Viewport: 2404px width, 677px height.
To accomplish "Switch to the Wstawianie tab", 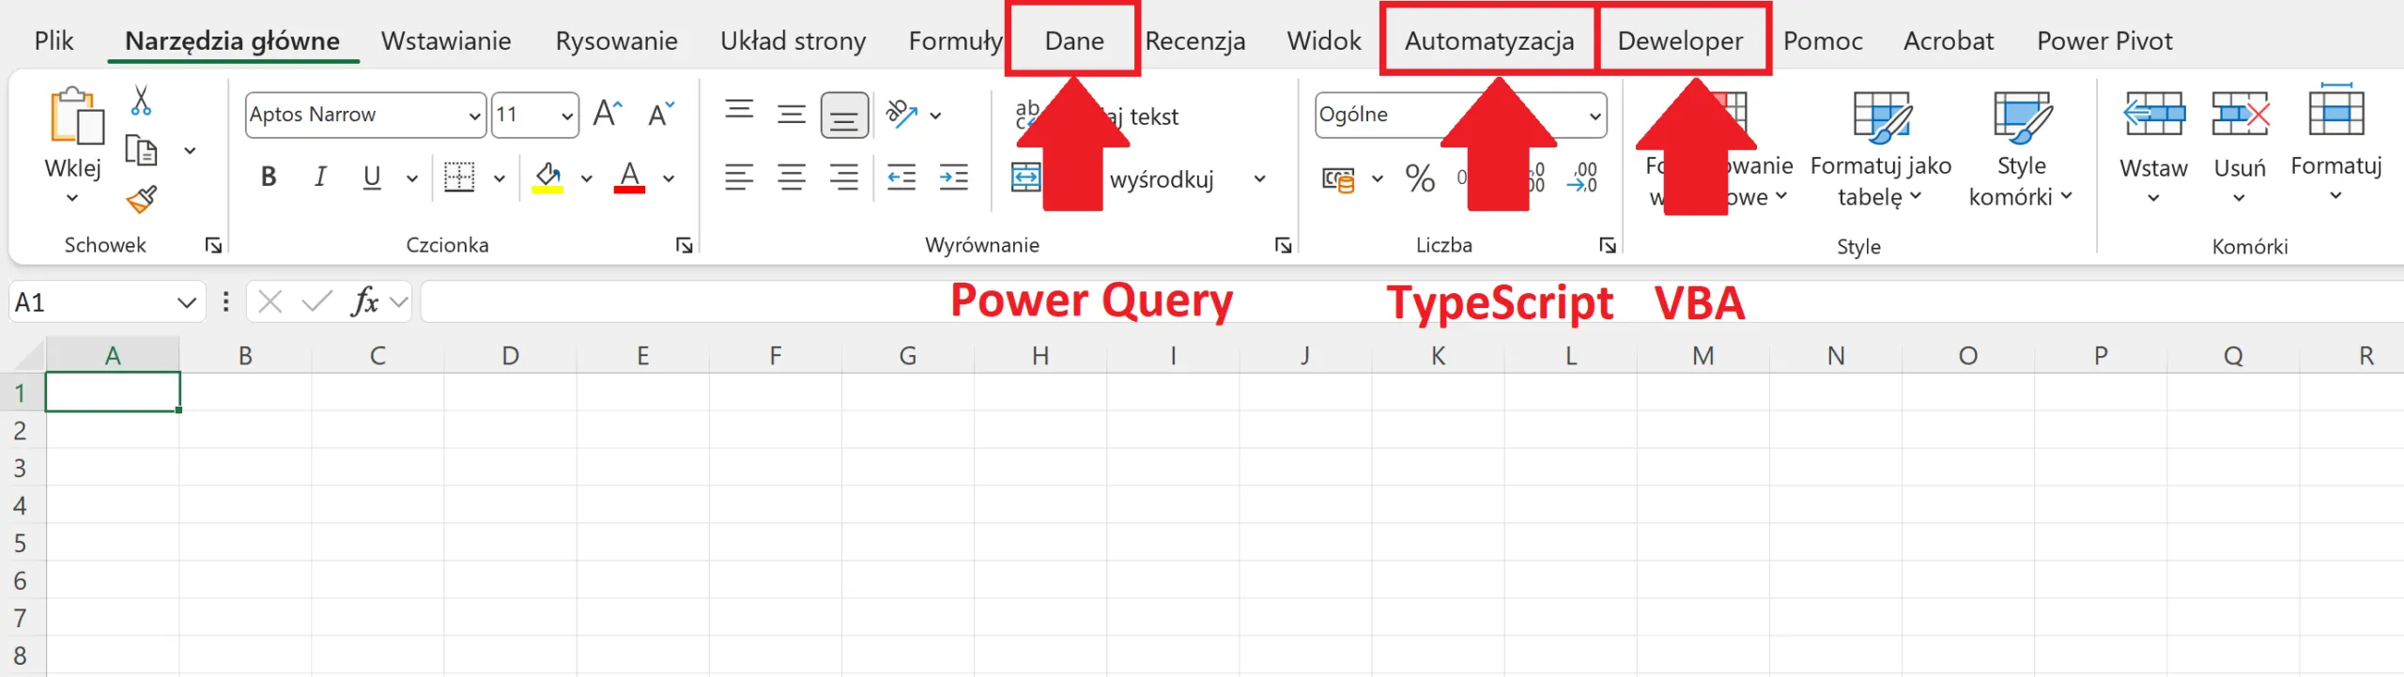I will (x=446, y=41).
